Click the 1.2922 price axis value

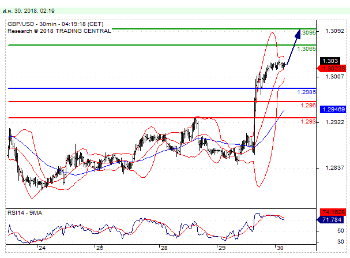click(334, 122)
